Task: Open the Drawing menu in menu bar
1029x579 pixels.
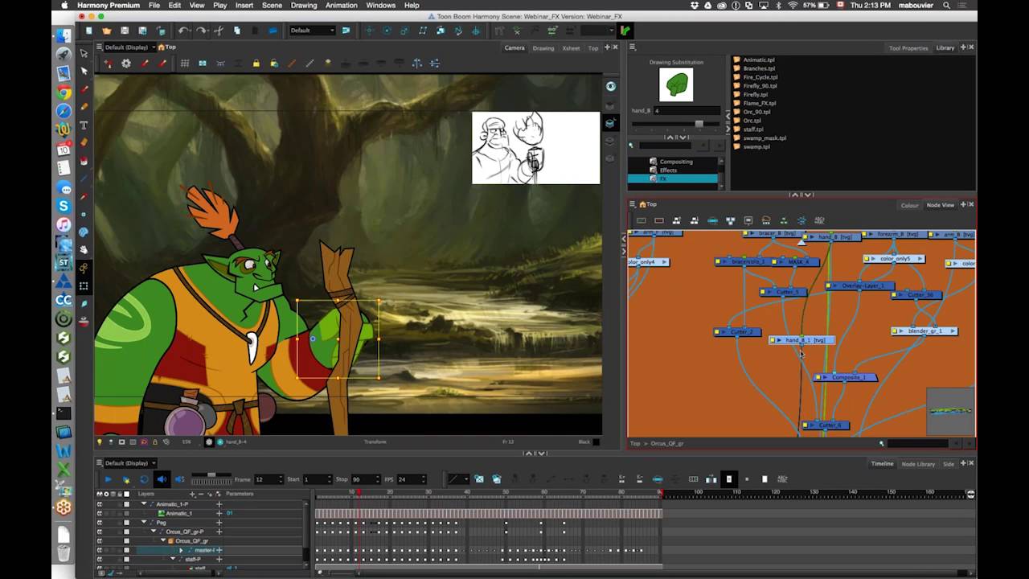Action: [304, 5]
